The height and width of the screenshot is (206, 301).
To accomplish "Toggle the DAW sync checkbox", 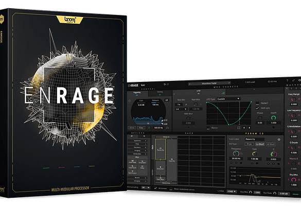I will pyautogui.click(x=257, y=108).
